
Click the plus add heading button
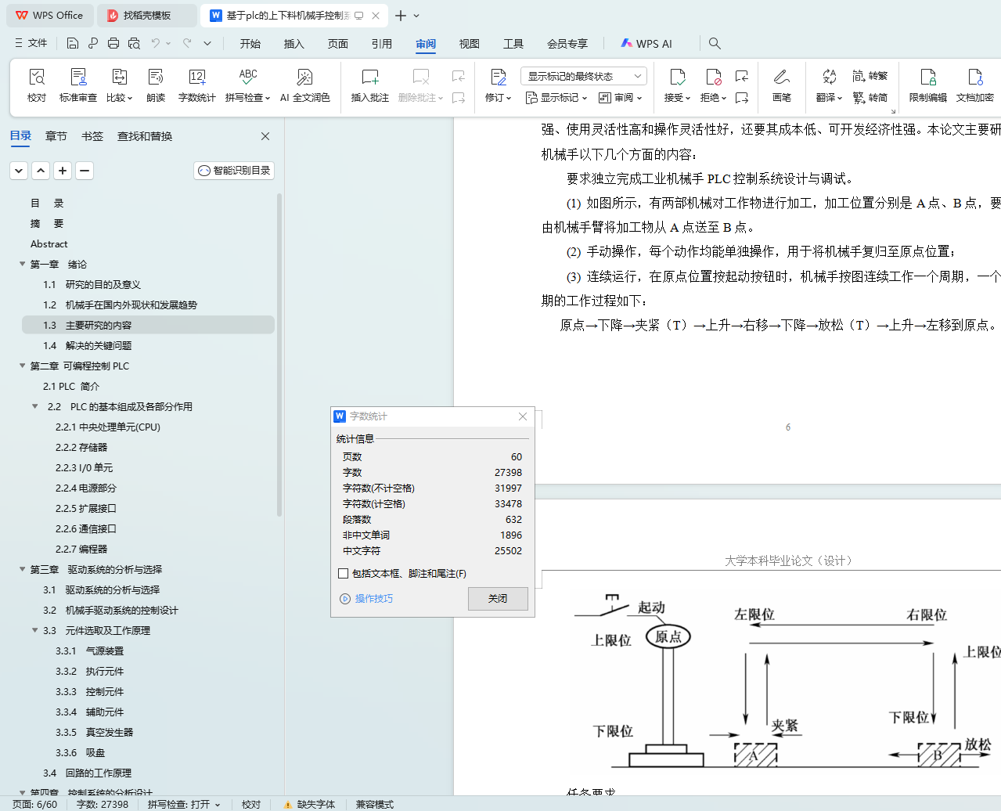pyautogui.click(x=63, y=170)
